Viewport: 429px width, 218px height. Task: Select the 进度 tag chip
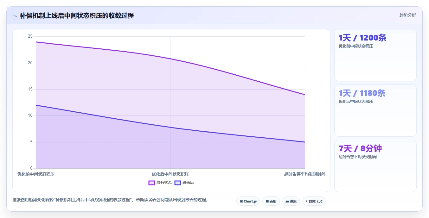291,201
